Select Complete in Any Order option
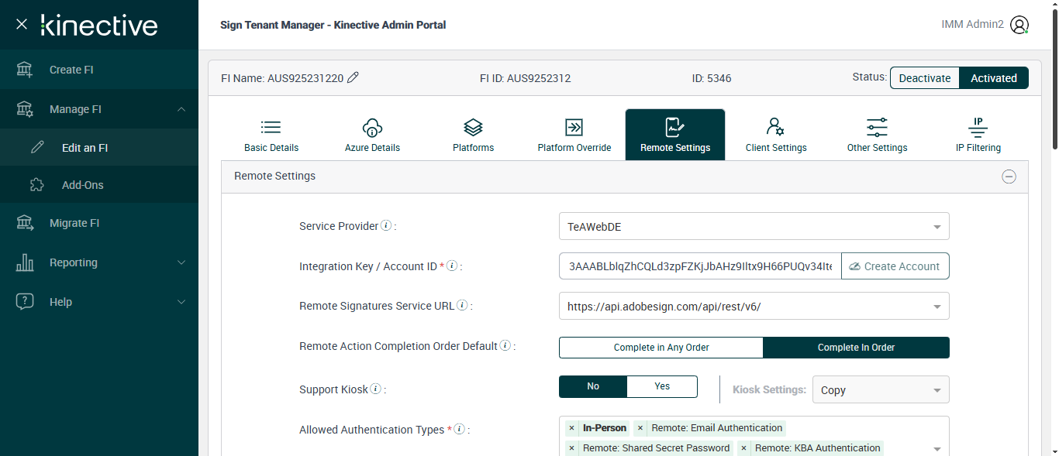Image resolution: width=1059 pixels, height=456 pixels. coord(661,348)
